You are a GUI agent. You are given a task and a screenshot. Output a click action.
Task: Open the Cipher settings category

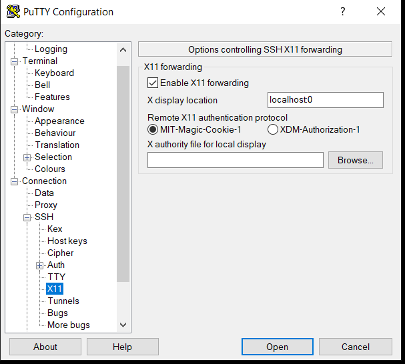61,253
